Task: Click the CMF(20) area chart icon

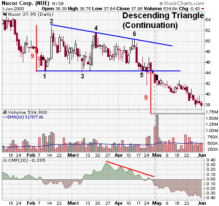Action: click(x=5, y=160)
